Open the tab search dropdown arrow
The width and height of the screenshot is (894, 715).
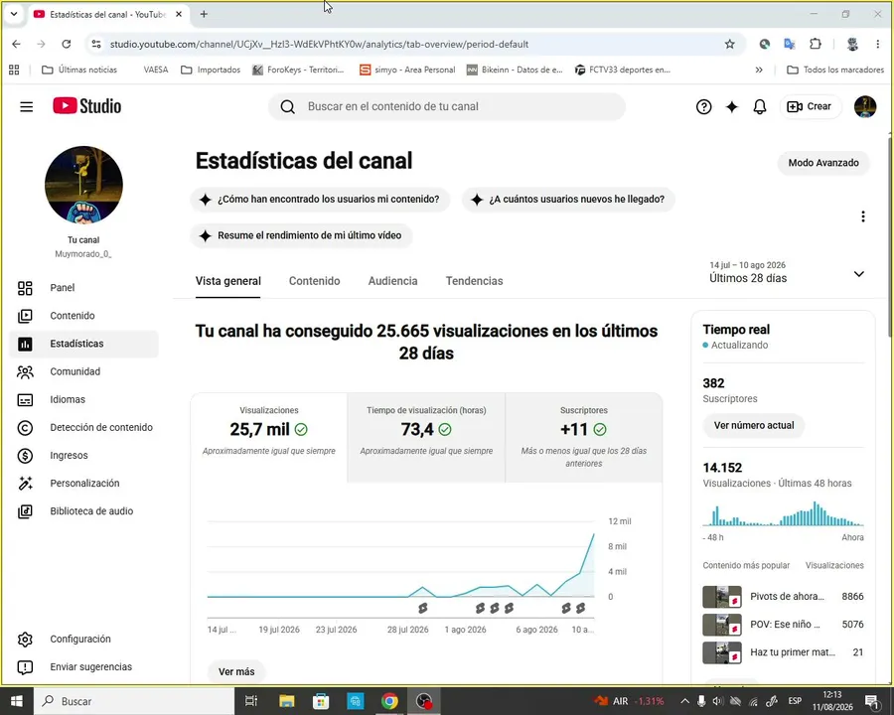tap(14, 14)
